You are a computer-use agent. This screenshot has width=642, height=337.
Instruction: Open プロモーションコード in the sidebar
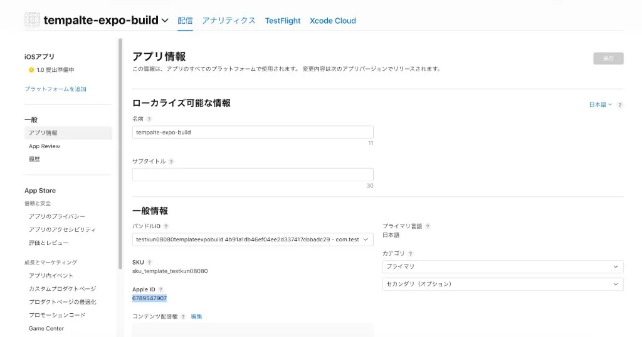pos(57,315)
